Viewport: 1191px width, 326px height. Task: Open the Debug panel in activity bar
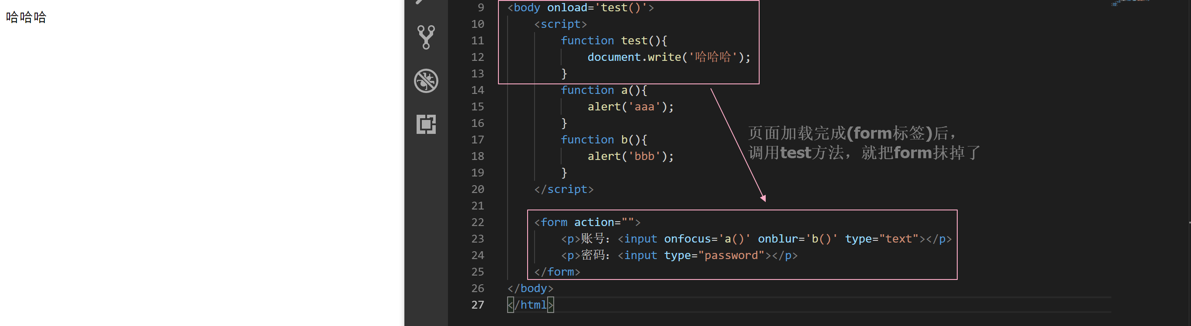426,81
